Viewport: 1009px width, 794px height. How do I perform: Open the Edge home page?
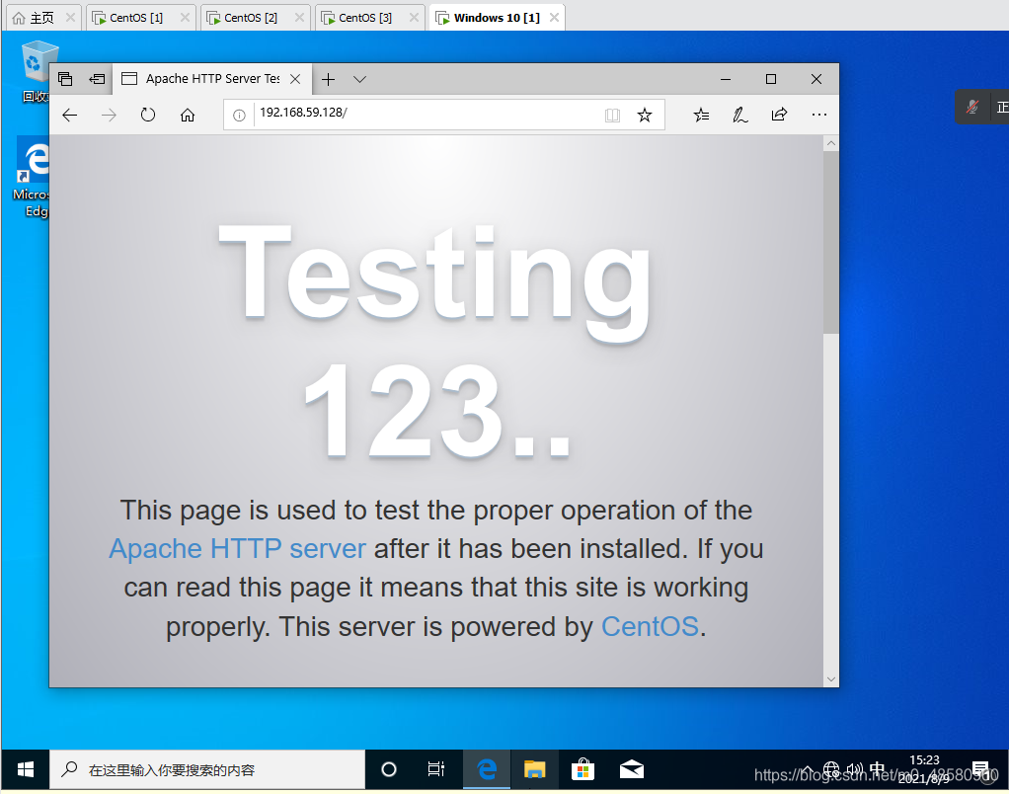(188, 116)
